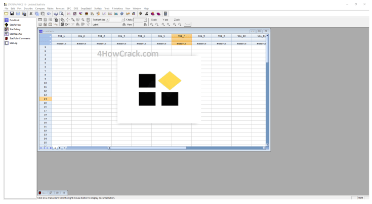Open StatFolio Comments in the sidebar
The width and height of the screenshot is (372, 204).
(18, 38)
